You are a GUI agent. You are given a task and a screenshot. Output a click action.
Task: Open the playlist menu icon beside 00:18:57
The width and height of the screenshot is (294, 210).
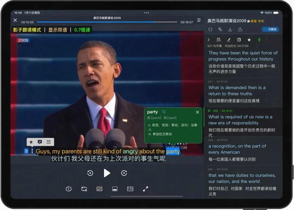[x=199, y=20]
